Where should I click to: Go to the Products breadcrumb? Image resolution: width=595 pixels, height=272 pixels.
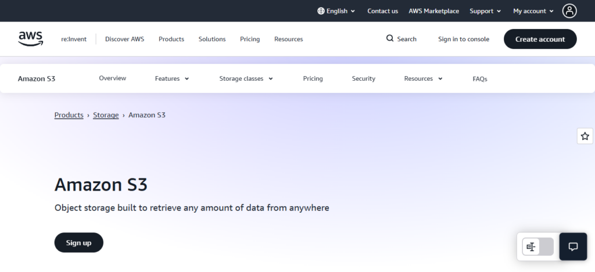click(x=69, y=115)
